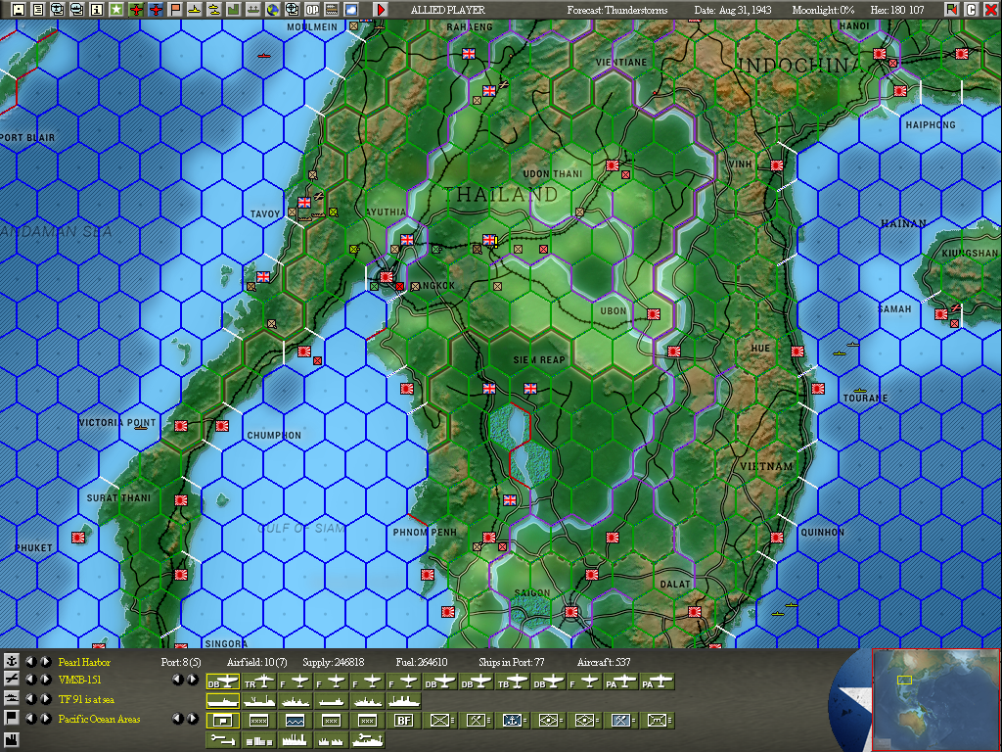Click the red and green flag icon top right
Screen dimensions: 1002x752
coord(951,9)
